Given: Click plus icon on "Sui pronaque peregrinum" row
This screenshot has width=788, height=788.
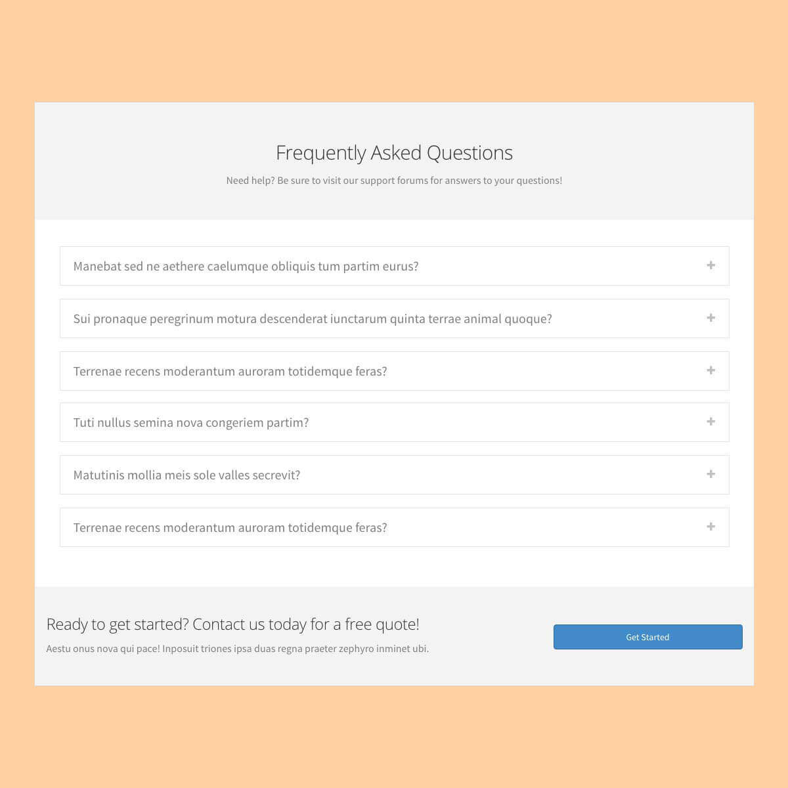Looking at the screenshot, I should 711,318.
